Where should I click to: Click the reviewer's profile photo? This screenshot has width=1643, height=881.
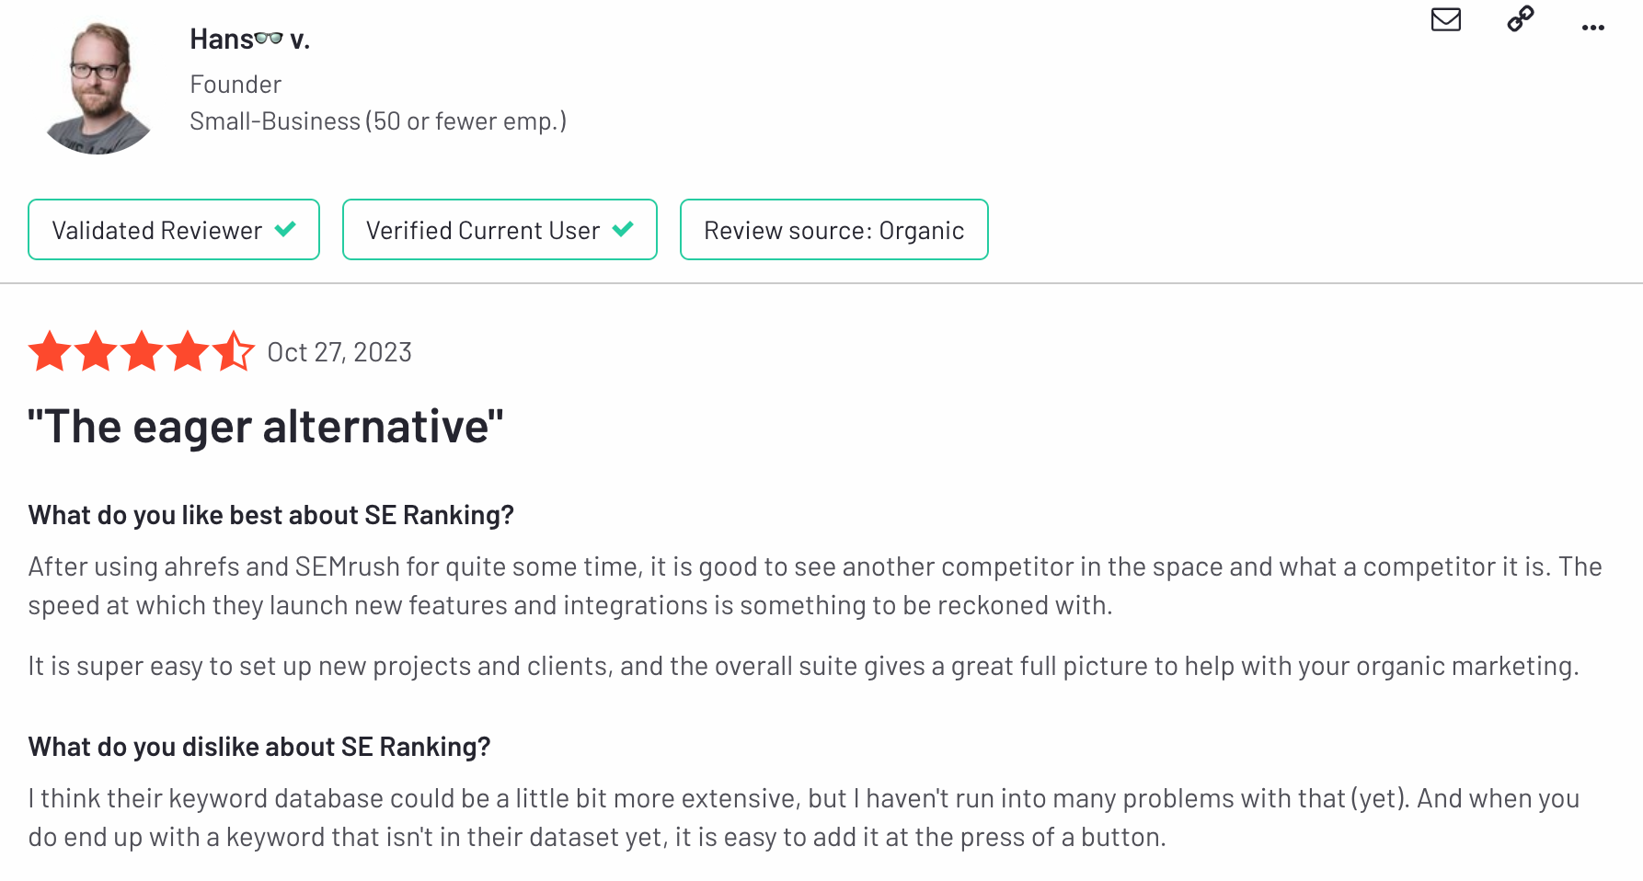(100, 87)
